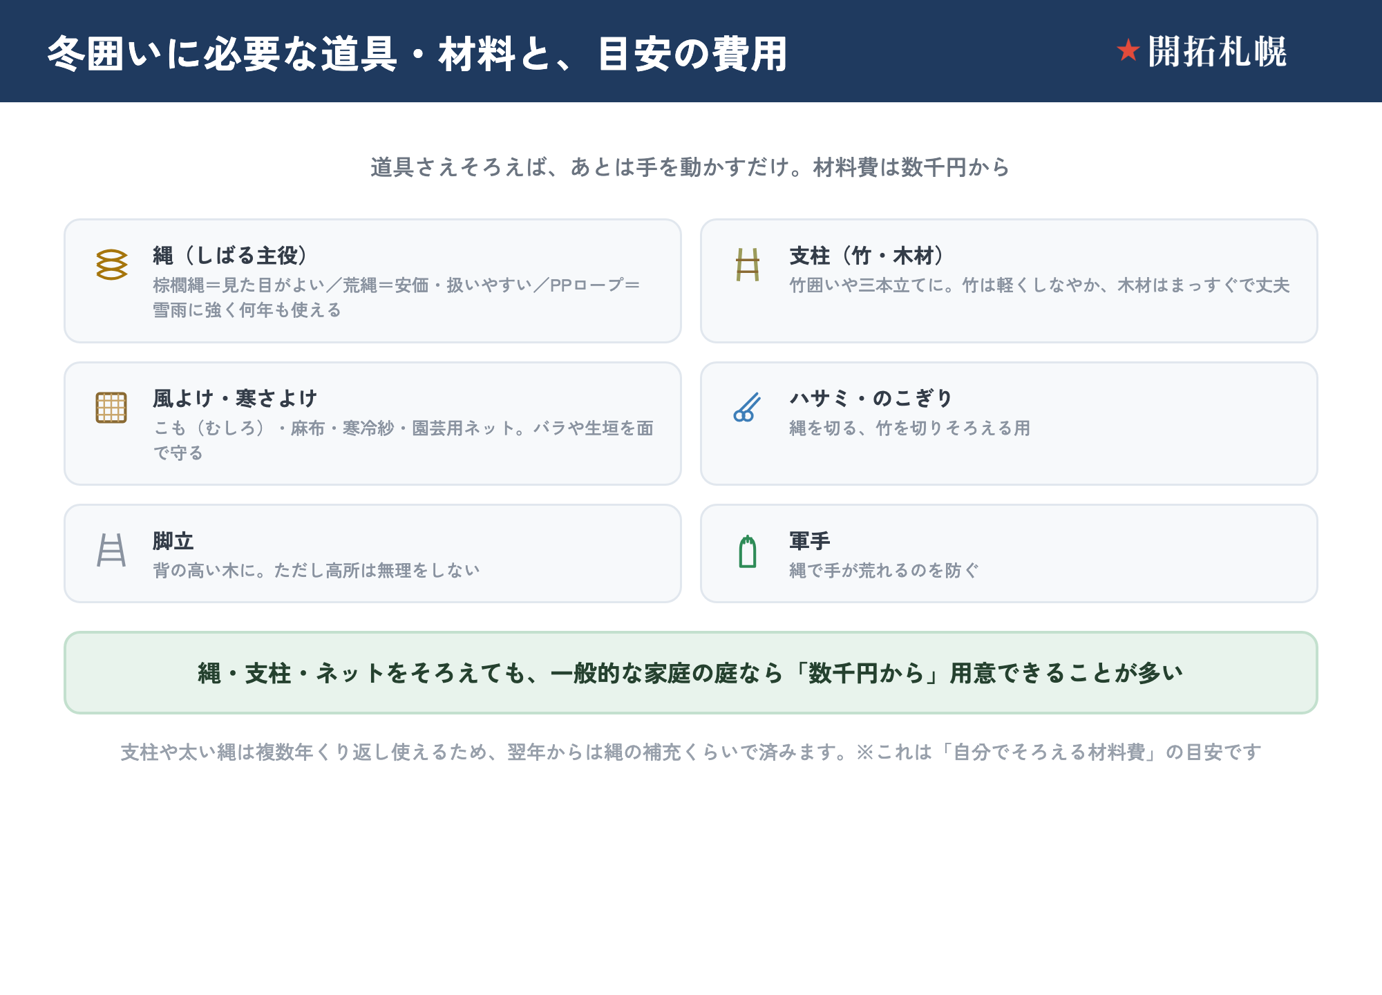Viewport: 1382px width, 995px height.
Task: Click the description 縄を切る、竹を切りそろえる用
Action: [x=909, y=428]
